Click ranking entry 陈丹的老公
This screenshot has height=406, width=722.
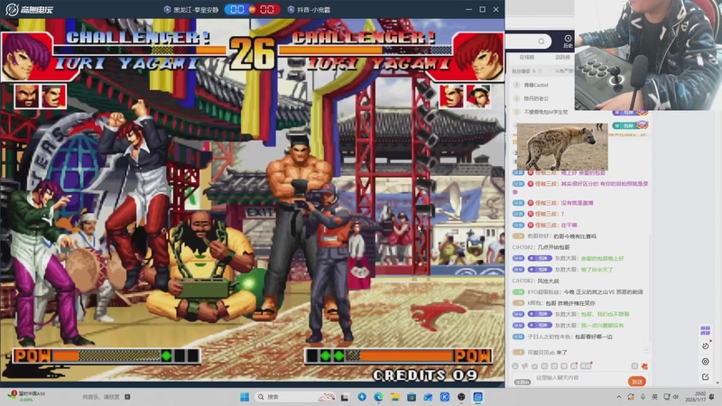[x=536, y=98]
